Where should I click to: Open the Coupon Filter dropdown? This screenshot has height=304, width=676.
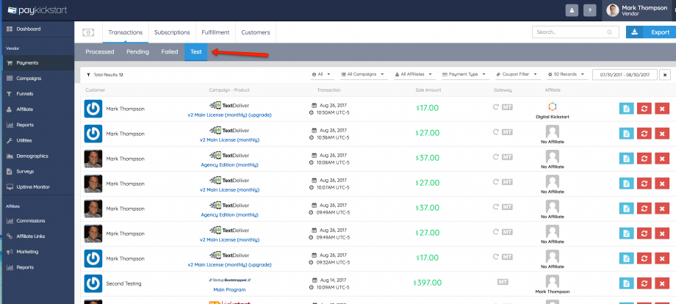click(518, 74)
